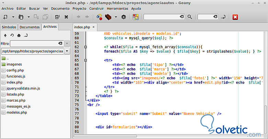Close the index.php tab with its x

pos(93,27)
